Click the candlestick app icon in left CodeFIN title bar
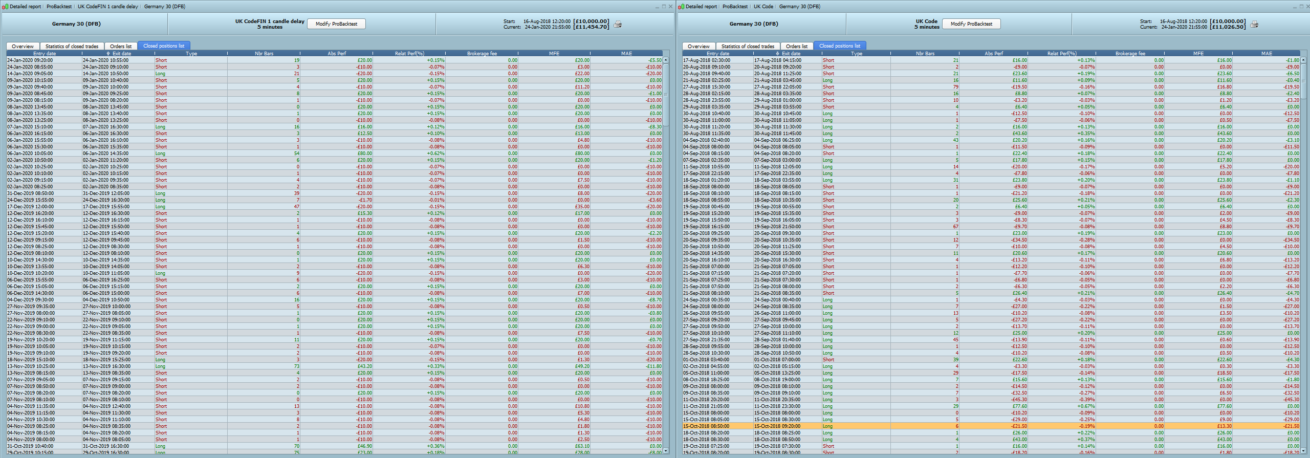The height and width of the screenshot is (458, 1310). click(5, 7)
